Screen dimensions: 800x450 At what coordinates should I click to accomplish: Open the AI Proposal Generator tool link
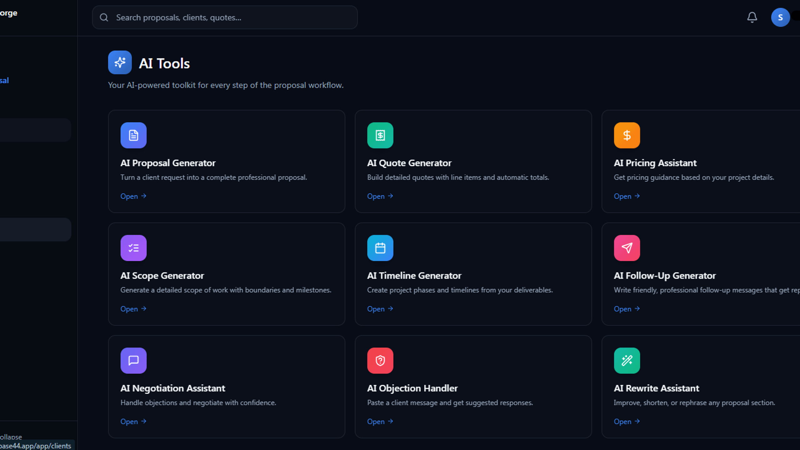tap(133, 196)
